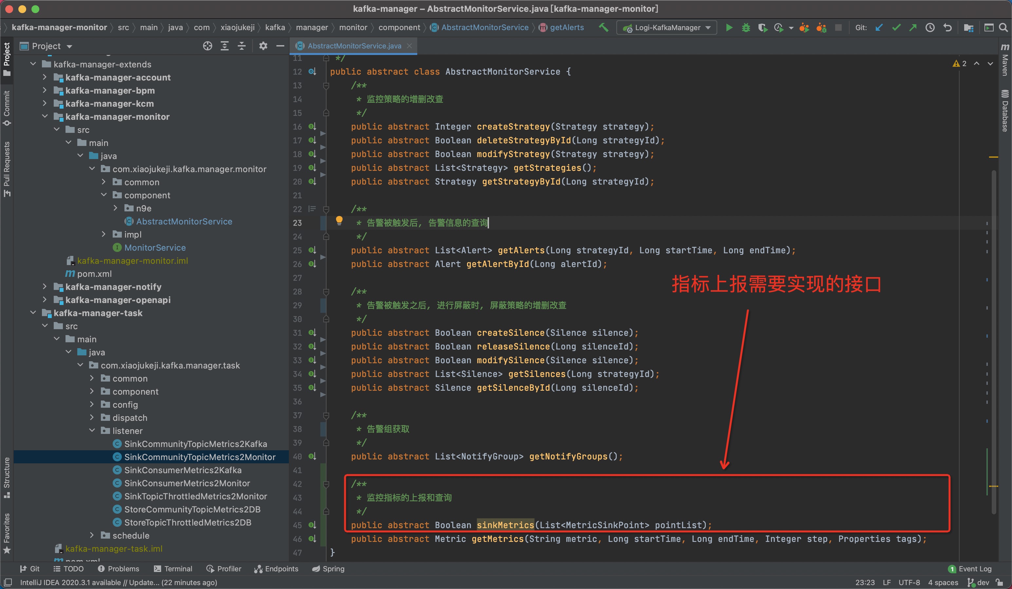Open Project panel settings gear
The width and height of the screenshot is (1012, 589).
tap(263, 46)
